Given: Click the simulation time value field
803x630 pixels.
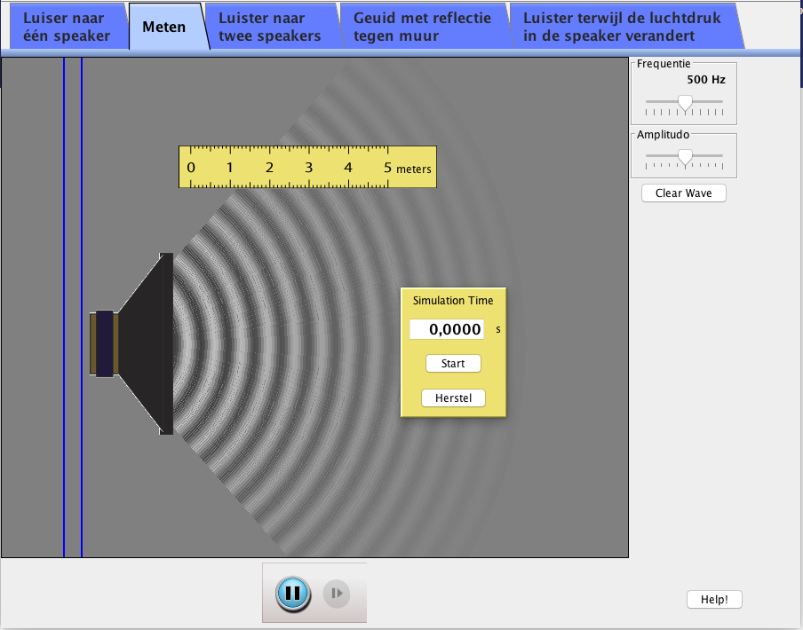Looking at the screenshot, I should 447,329.
